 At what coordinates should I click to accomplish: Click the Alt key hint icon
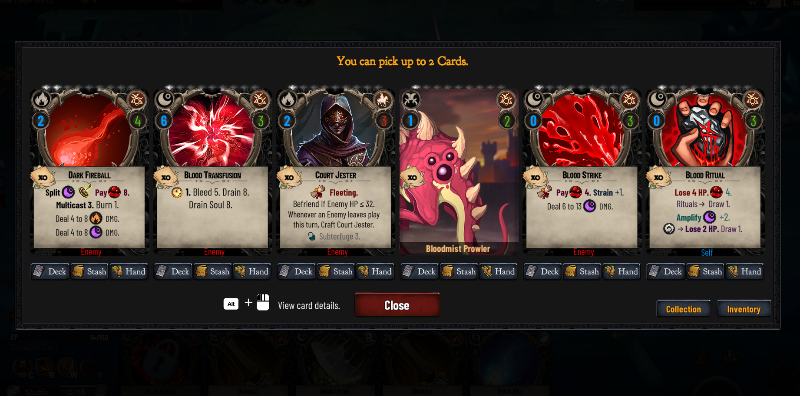231,304
